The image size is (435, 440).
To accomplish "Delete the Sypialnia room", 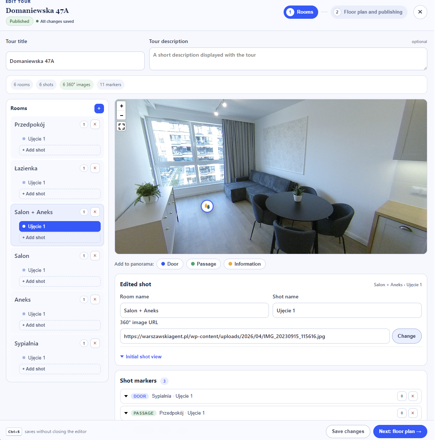I will [x=95, y=343].
